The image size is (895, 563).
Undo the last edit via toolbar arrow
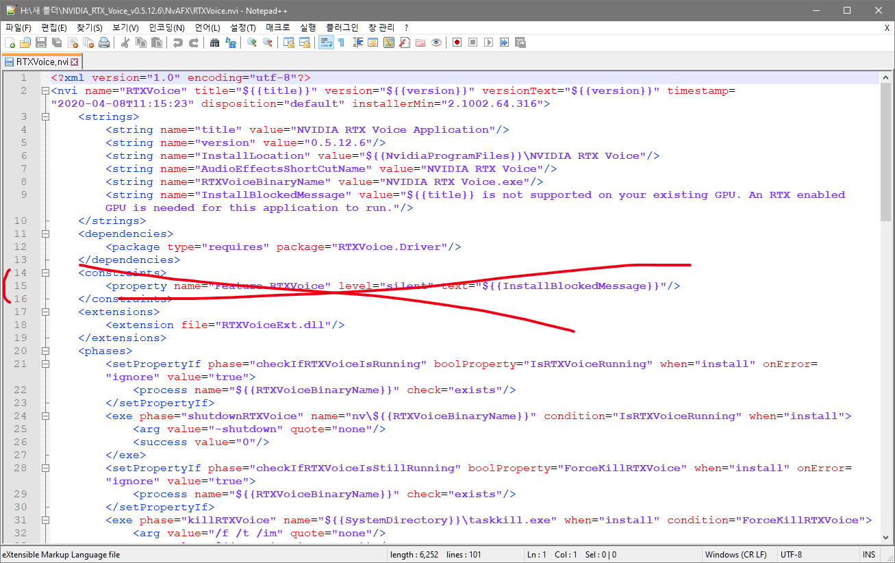177,42
